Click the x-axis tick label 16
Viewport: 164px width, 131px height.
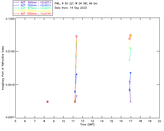tap(121, 121)
